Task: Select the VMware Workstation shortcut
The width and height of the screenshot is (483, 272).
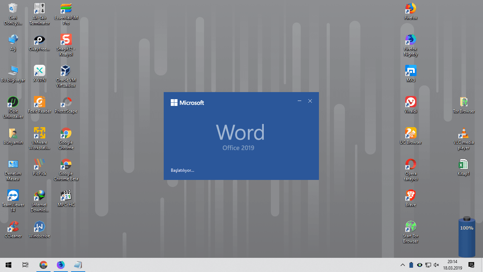Action: coord(39,139)
